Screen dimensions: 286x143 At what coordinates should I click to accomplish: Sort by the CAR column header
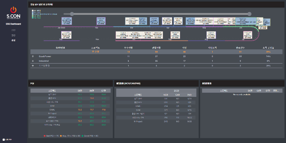[x=177, y=95]
